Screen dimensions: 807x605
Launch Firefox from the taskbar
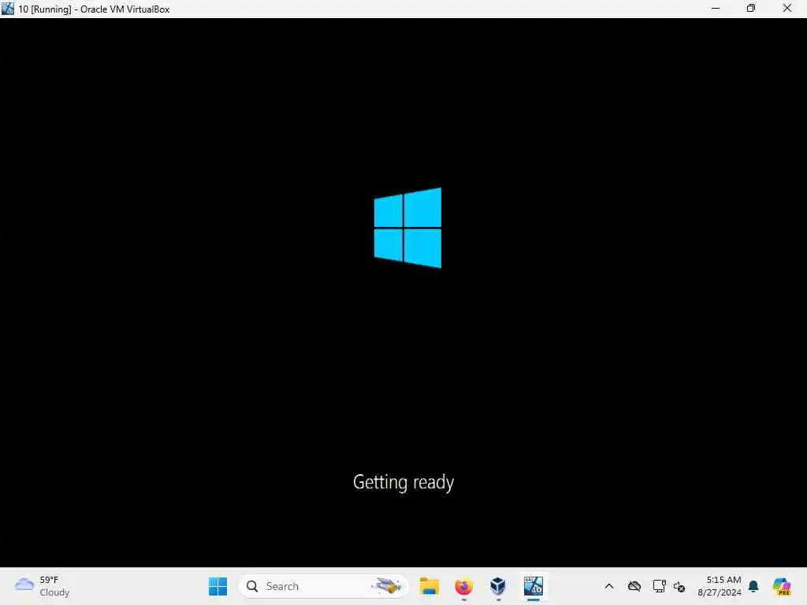[463, 586]
